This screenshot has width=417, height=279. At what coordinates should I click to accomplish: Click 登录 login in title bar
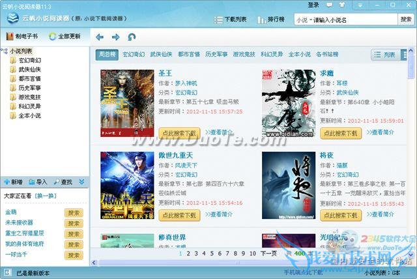(313, 5)
